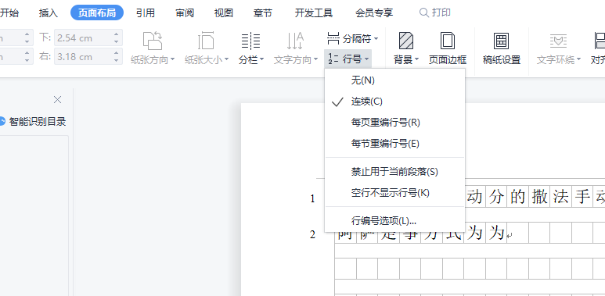The width and height of the screenshot is (605, 296).
Task: Click the 行号 line number icon
Action: tap(333, 59)
